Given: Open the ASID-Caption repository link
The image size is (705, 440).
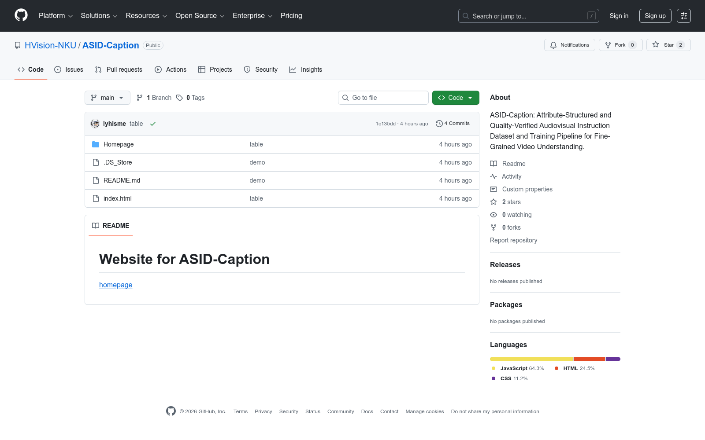Looking at the screenshot, I should (x=111, y=45).
